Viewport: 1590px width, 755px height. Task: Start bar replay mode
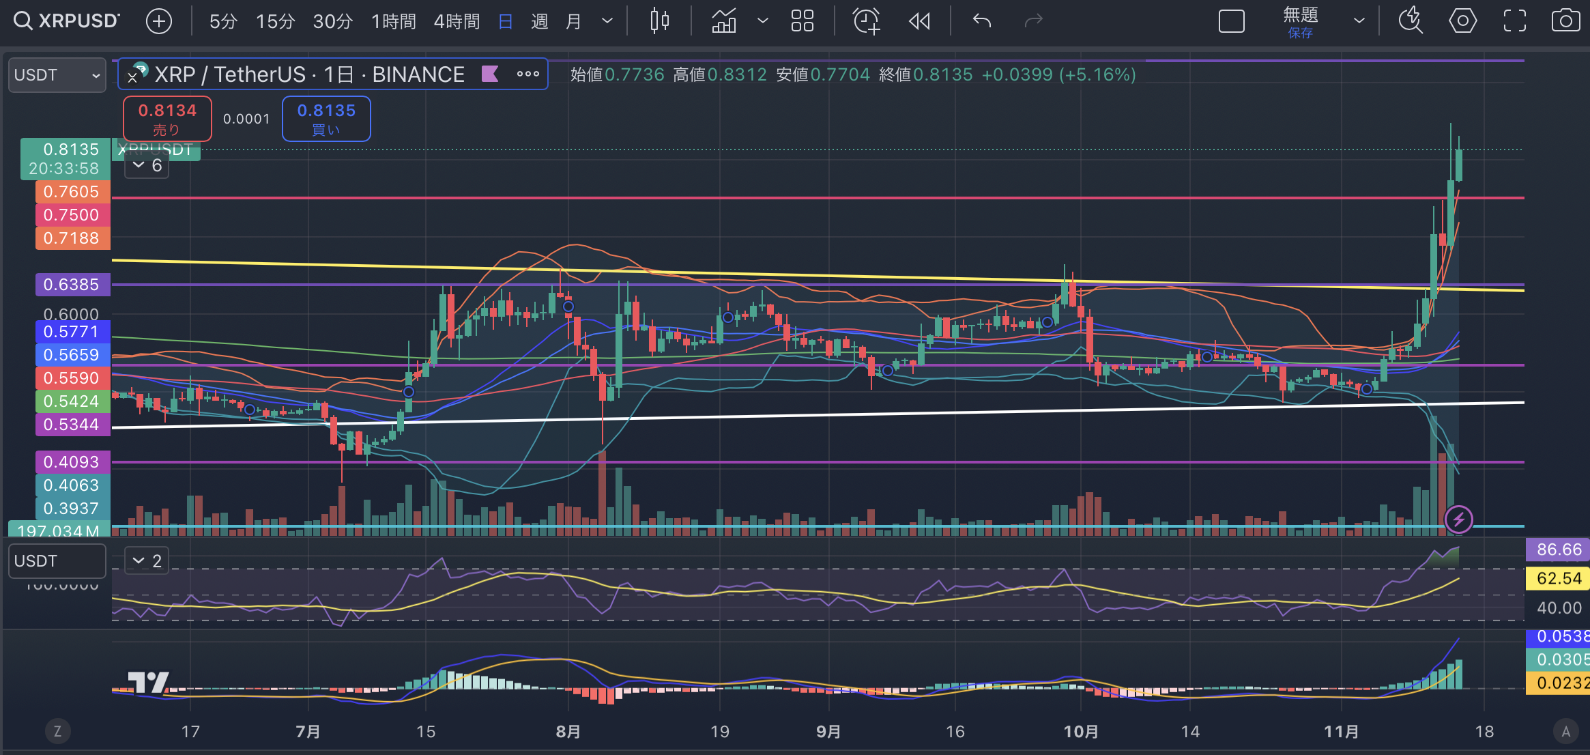tap(920, 21)
